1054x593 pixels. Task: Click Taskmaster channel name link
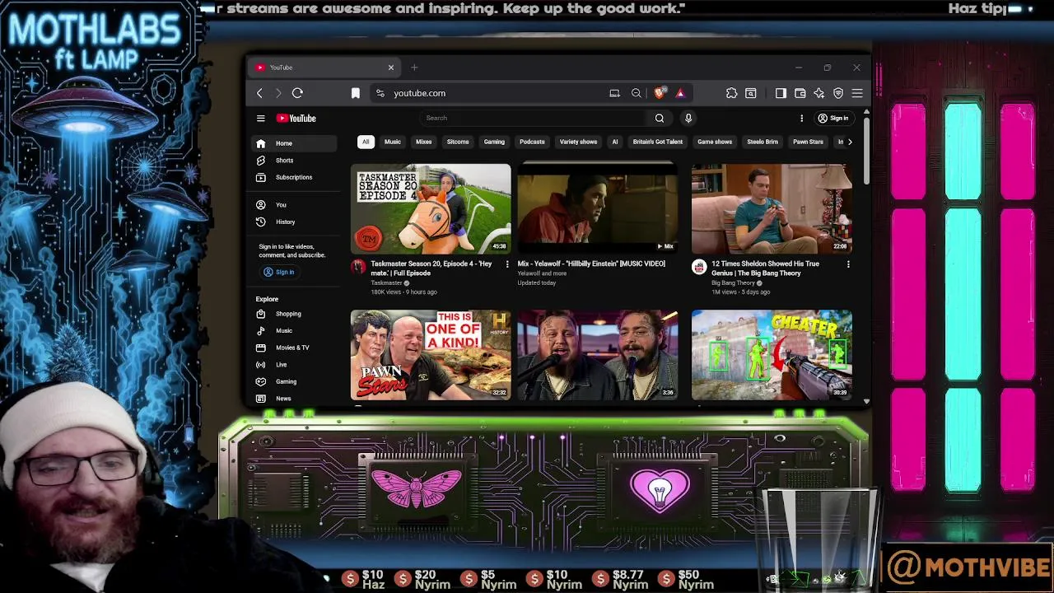click(386, 282)
